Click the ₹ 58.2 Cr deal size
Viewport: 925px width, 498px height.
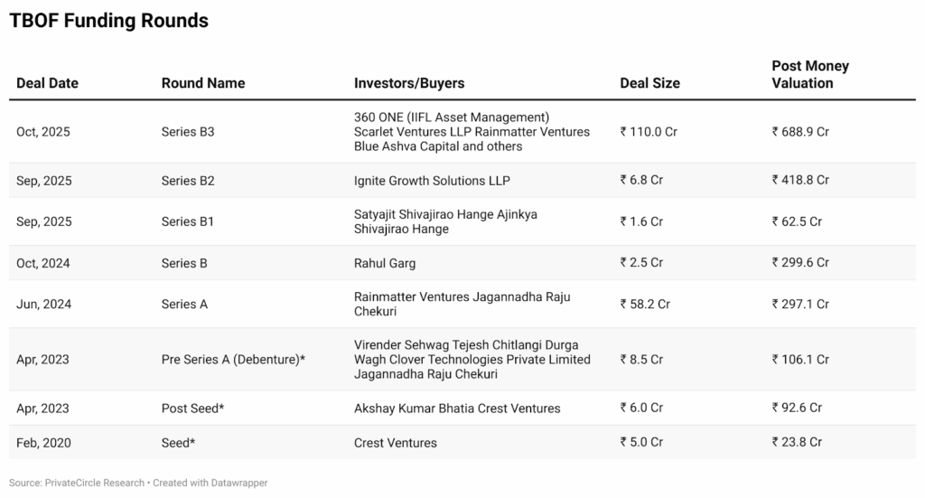click(x=645, y=305)
